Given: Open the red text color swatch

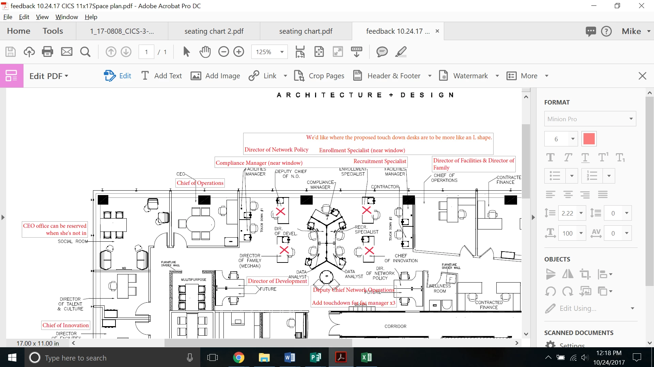Looking at the screenshot, I should [x=589, y=139].
